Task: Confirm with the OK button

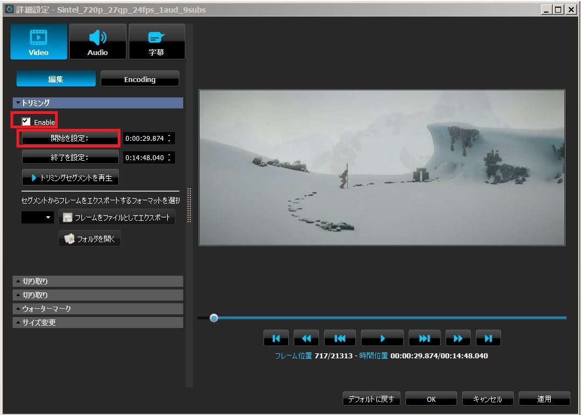Action: coord(431,399)
